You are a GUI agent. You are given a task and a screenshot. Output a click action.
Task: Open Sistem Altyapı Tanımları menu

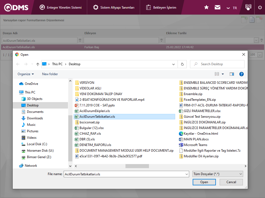(x=114, y=8)
